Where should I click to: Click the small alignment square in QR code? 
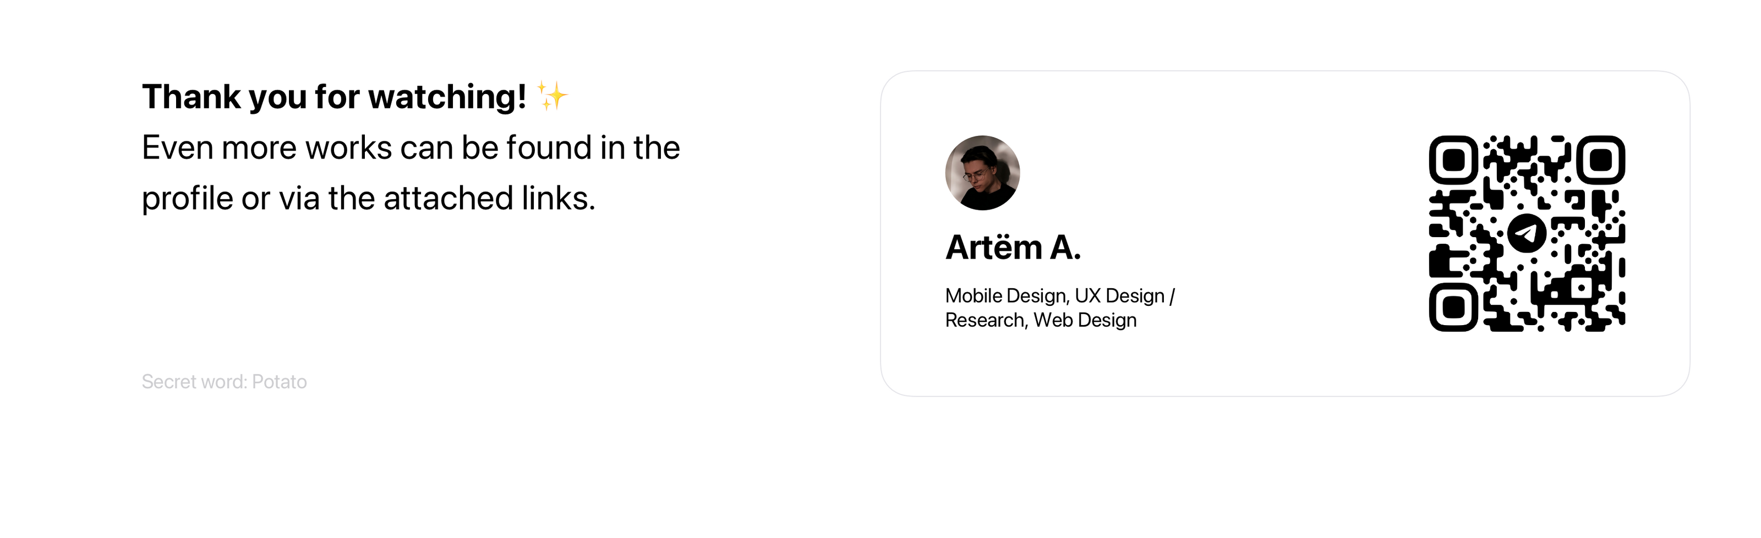tap(1581, 288)
